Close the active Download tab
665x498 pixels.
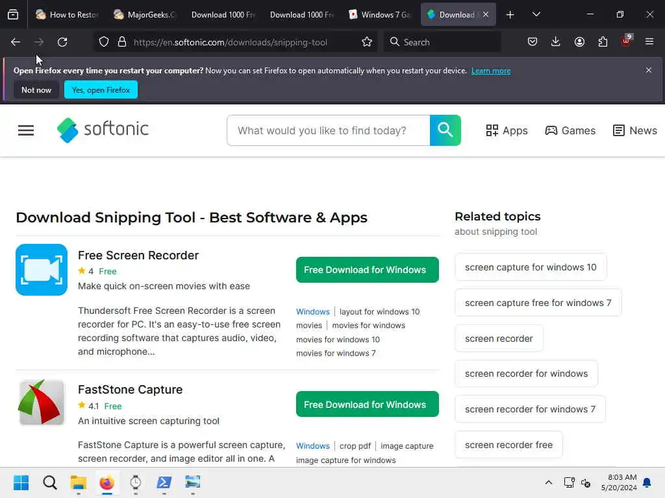coord(486,15)
